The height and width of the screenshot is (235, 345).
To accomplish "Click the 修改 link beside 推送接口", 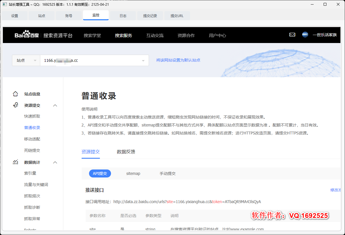I will tap(335, 190).
